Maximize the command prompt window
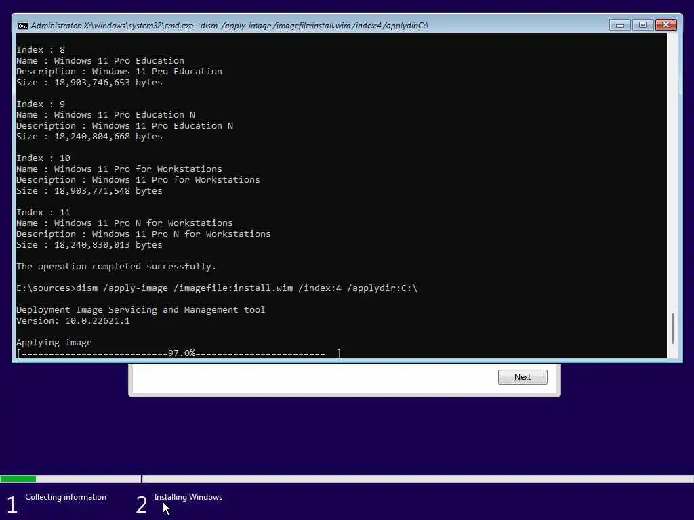 (x=642, y=25)
